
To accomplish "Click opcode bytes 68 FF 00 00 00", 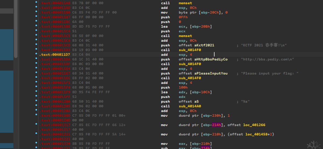I will (87, 17).
